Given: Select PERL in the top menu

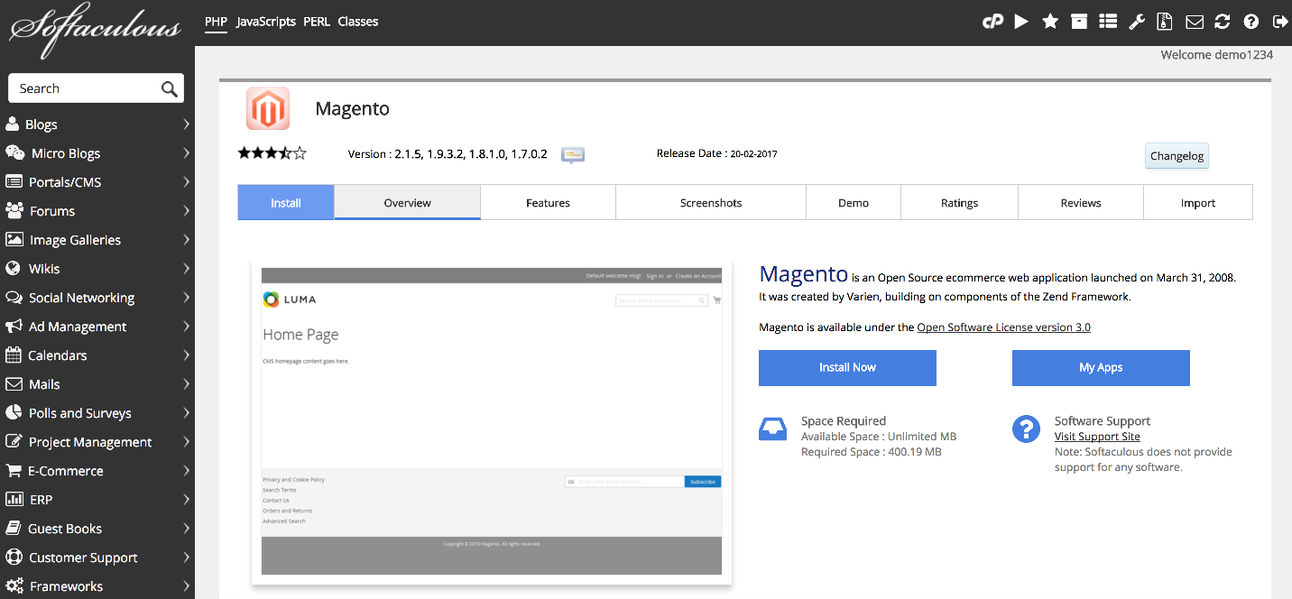Looking at the screenshot, I should [x=317, y=22].
